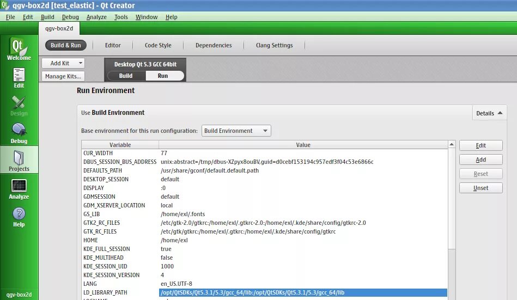Open the Design mode
The image size is (517, 300).
coord(19,106)
